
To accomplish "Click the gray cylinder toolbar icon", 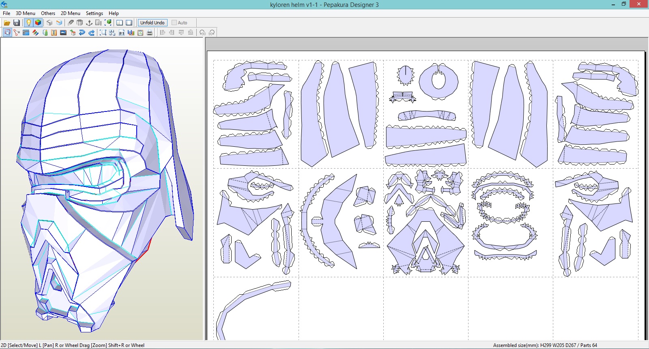I will pyautogui.click(x=80, y=23).
